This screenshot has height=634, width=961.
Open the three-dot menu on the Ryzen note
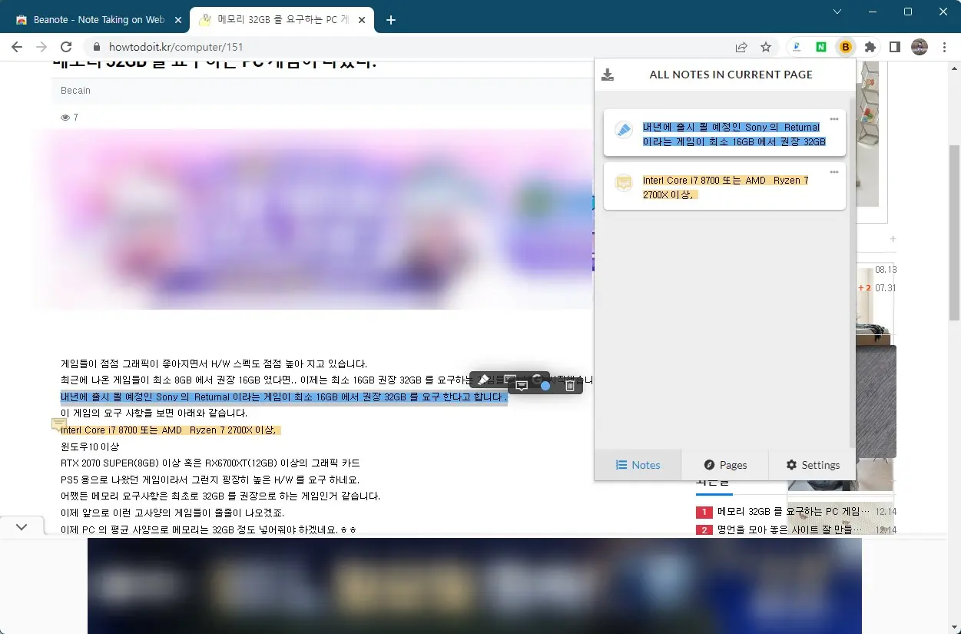coord(834,171)
